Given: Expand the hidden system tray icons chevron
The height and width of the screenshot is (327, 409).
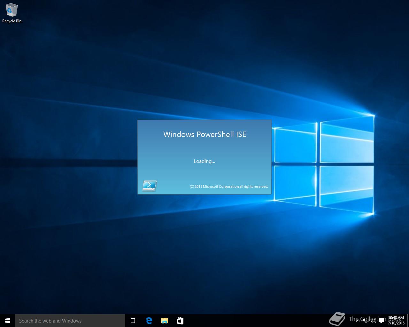Looking at the screenshot, I should click(x=358, y=321).
